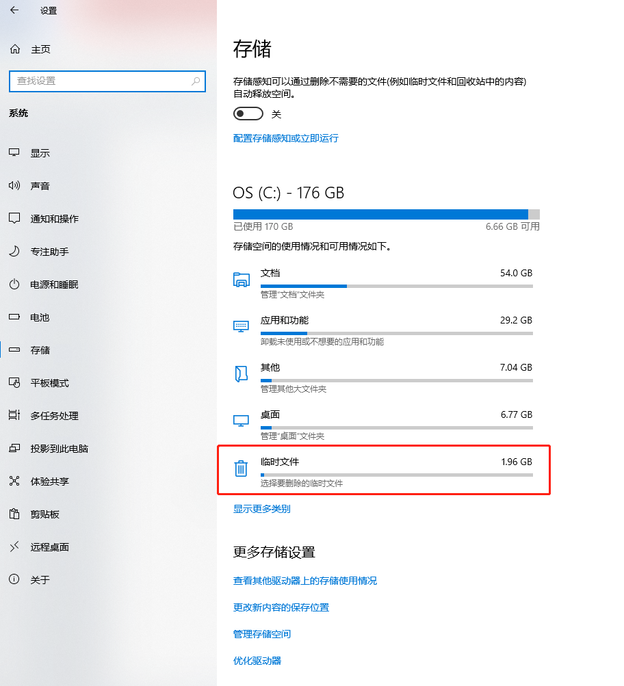This screenshot has width=624, height=686.
Task: Click 更改新内容的保存位置 link
Action: pos(281,607)
